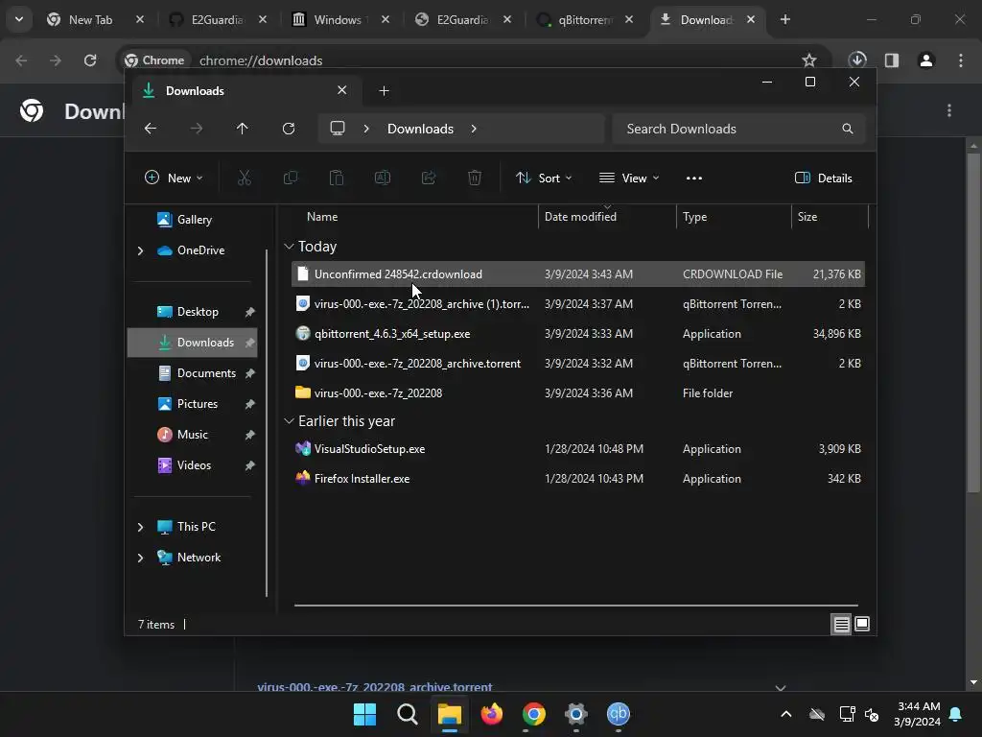Switch to details list view layout icon
This screenshot has height=737, width=982.
pos(842,624)
